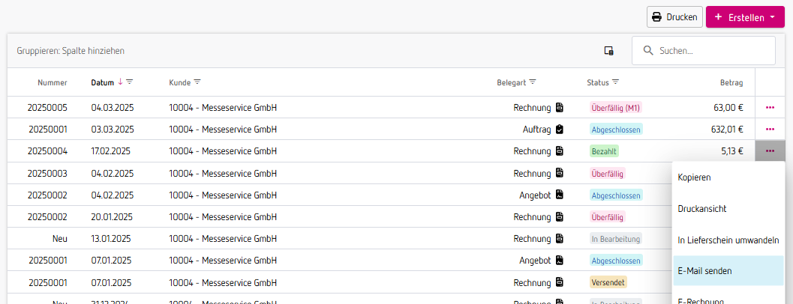This screenshot has width=793, height=304.
Task: Click the Überfällig (M1) status badge
Action: coord(616,108)
